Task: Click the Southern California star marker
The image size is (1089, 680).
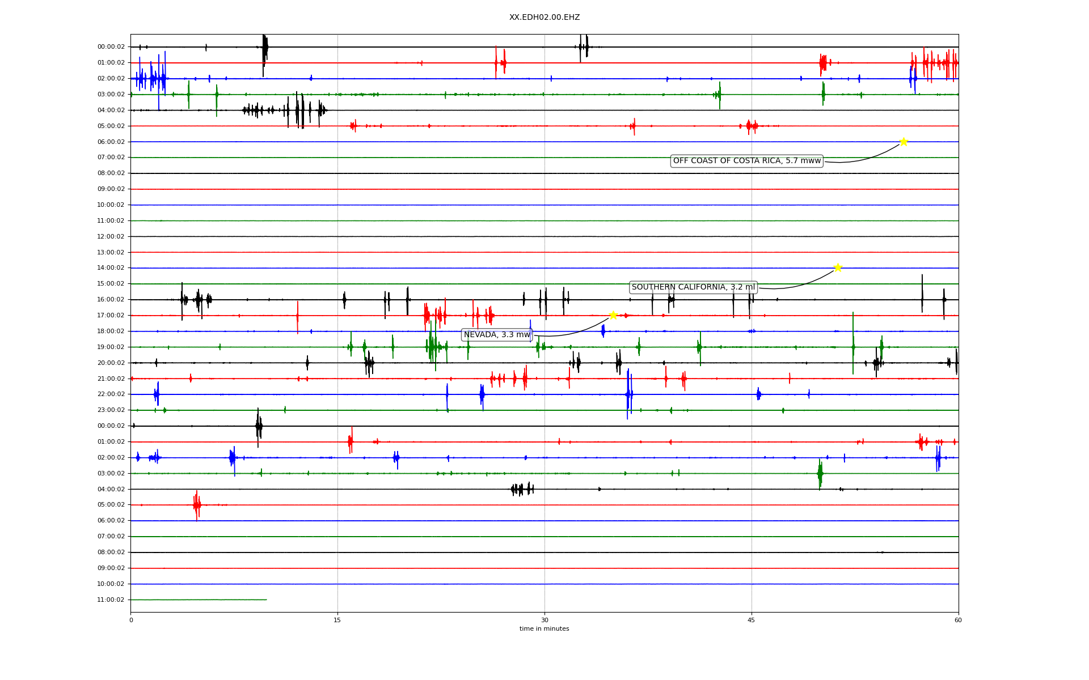Action: (838, 267)
